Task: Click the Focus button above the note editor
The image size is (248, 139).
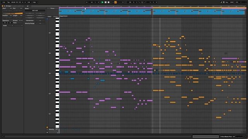Action: point(52,8)
